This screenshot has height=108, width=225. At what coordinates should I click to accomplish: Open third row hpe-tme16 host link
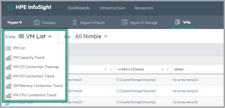pyautogui.click(x=71, y=102)
